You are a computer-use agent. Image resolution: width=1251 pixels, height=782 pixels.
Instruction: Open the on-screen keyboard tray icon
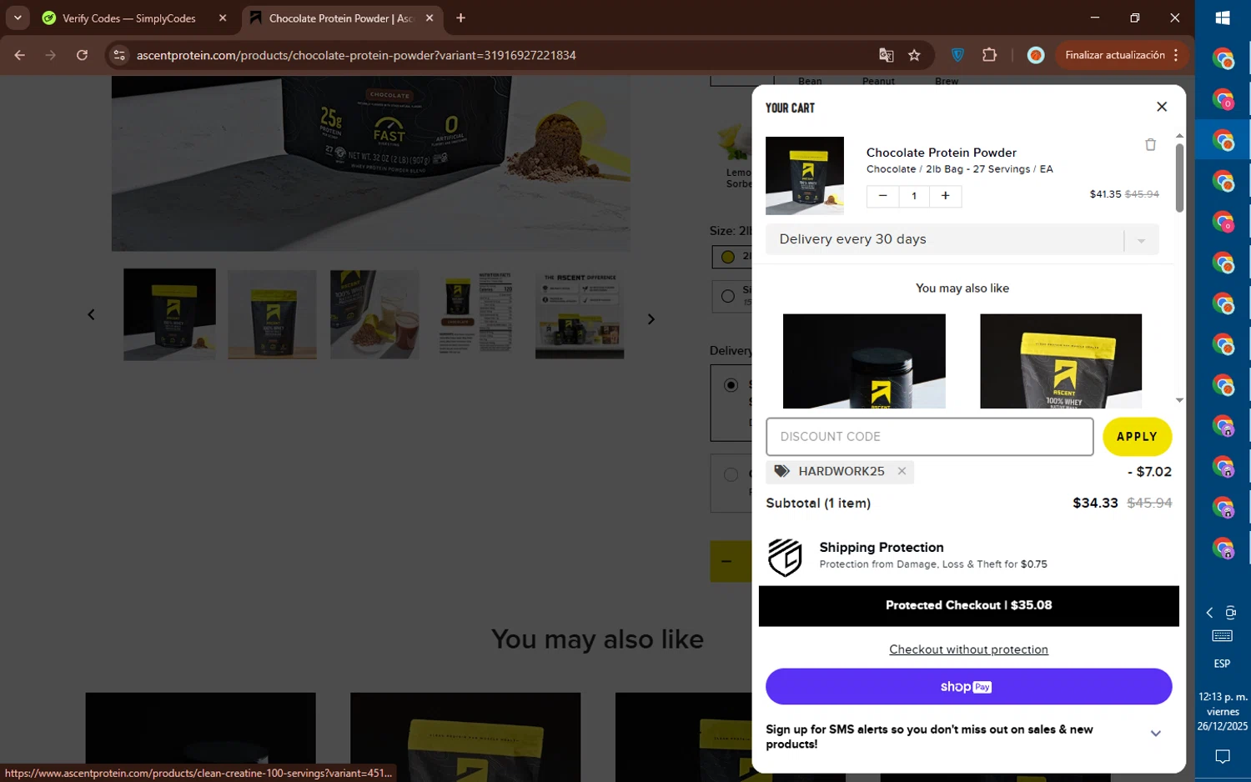click(1223, 636)
